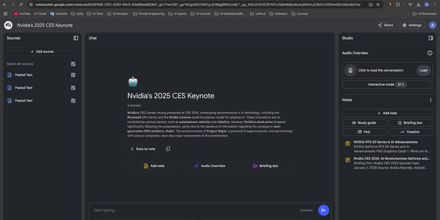Click the browser address bar URL
The height and width of the screenshot is (220, 440).
(x=198, y=4)
